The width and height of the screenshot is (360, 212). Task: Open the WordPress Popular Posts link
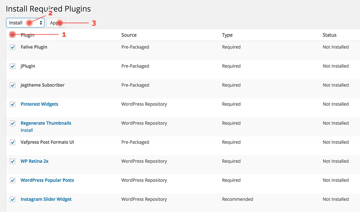pos(47,180)
